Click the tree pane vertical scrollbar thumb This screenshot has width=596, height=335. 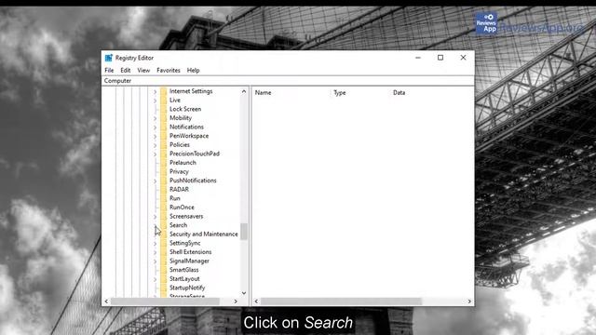(x=244, y=232)
